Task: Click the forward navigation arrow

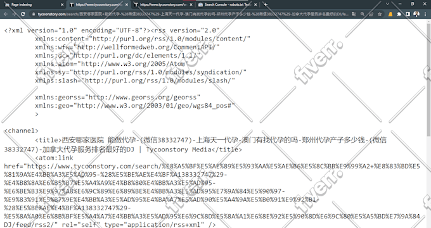Action: click(x=14, y=14)
